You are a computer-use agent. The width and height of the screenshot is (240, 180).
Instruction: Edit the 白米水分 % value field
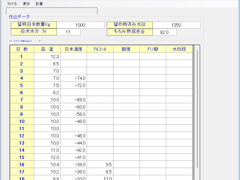point(69,32)
